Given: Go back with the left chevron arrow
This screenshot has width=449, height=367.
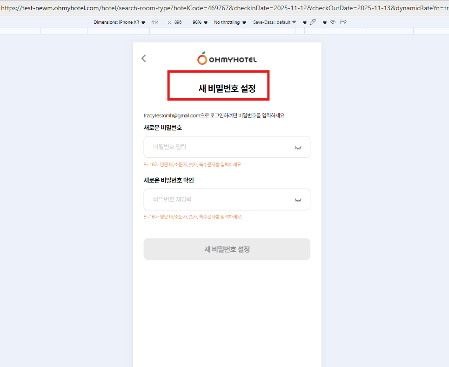Looking at the screenshot, I should coord(144,59).
